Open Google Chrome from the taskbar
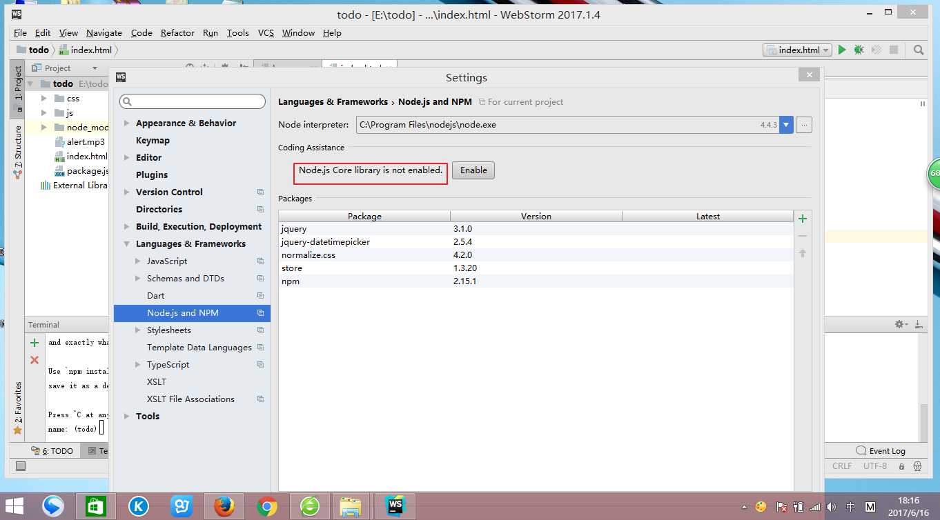This screenshot has width=940, height=520. pos(266,507)
